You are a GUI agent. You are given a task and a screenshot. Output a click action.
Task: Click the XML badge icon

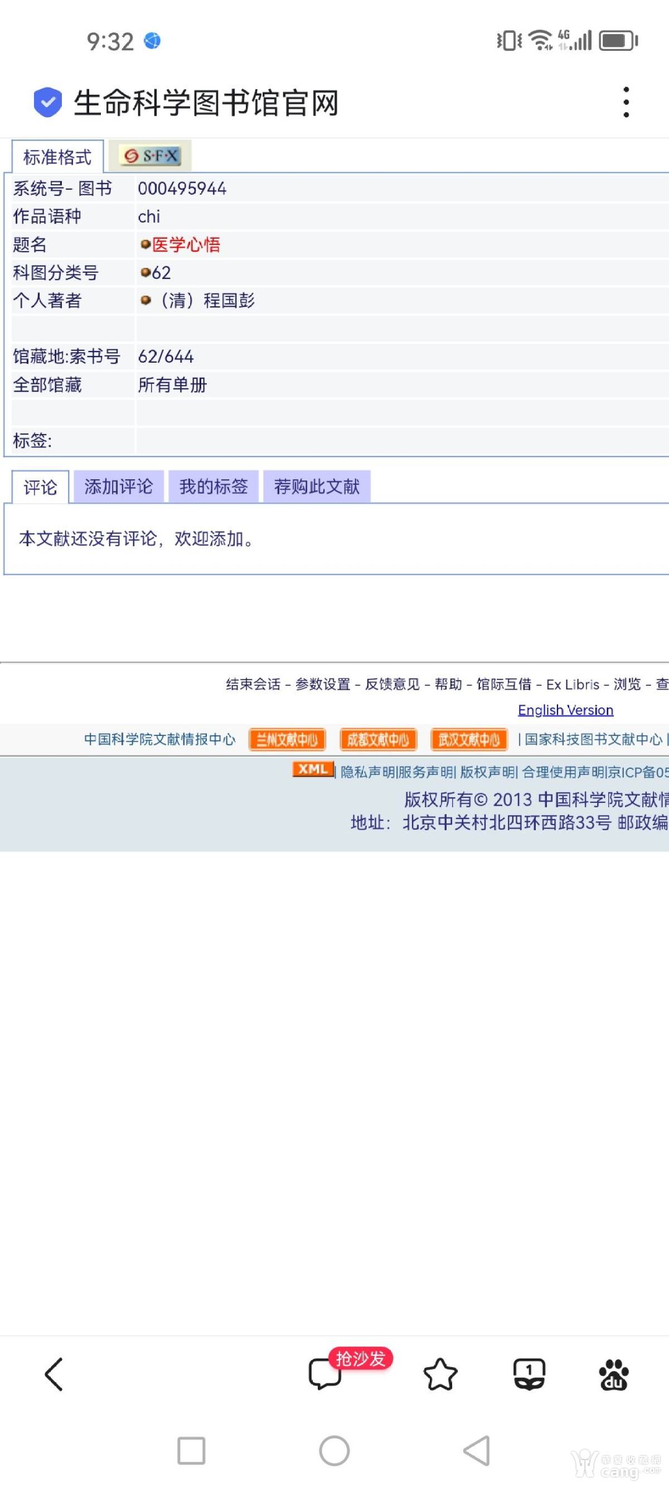(312, 769)
